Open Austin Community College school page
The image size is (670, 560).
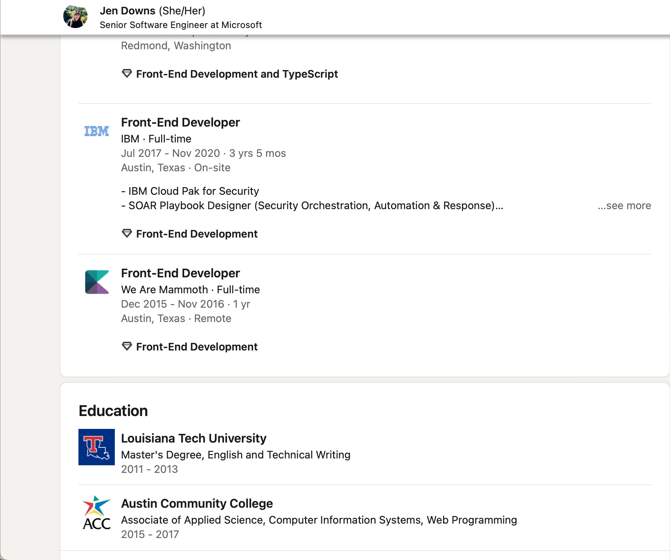[x=197, y=504]
